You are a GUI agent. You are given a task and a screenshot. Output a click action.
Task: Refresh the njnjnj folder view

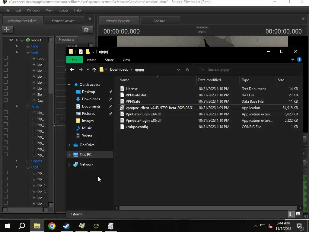[x=187, y=69]
